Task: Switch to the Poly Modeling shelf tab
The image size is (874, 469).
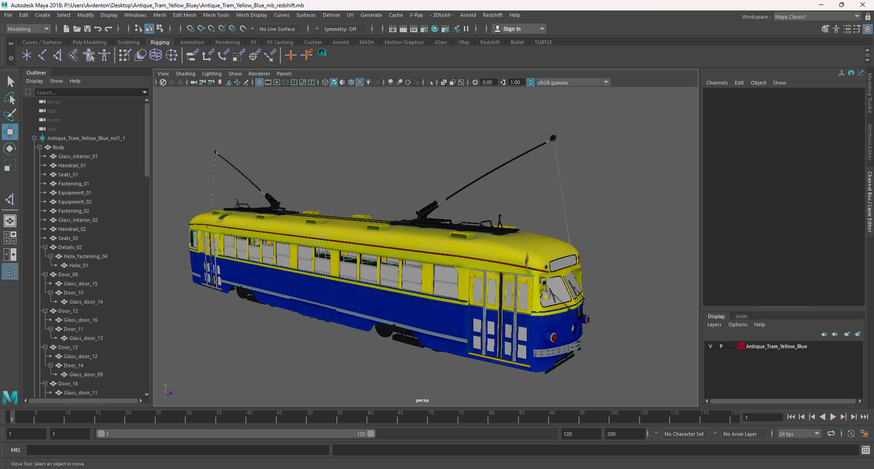Action: pos(89,42)
